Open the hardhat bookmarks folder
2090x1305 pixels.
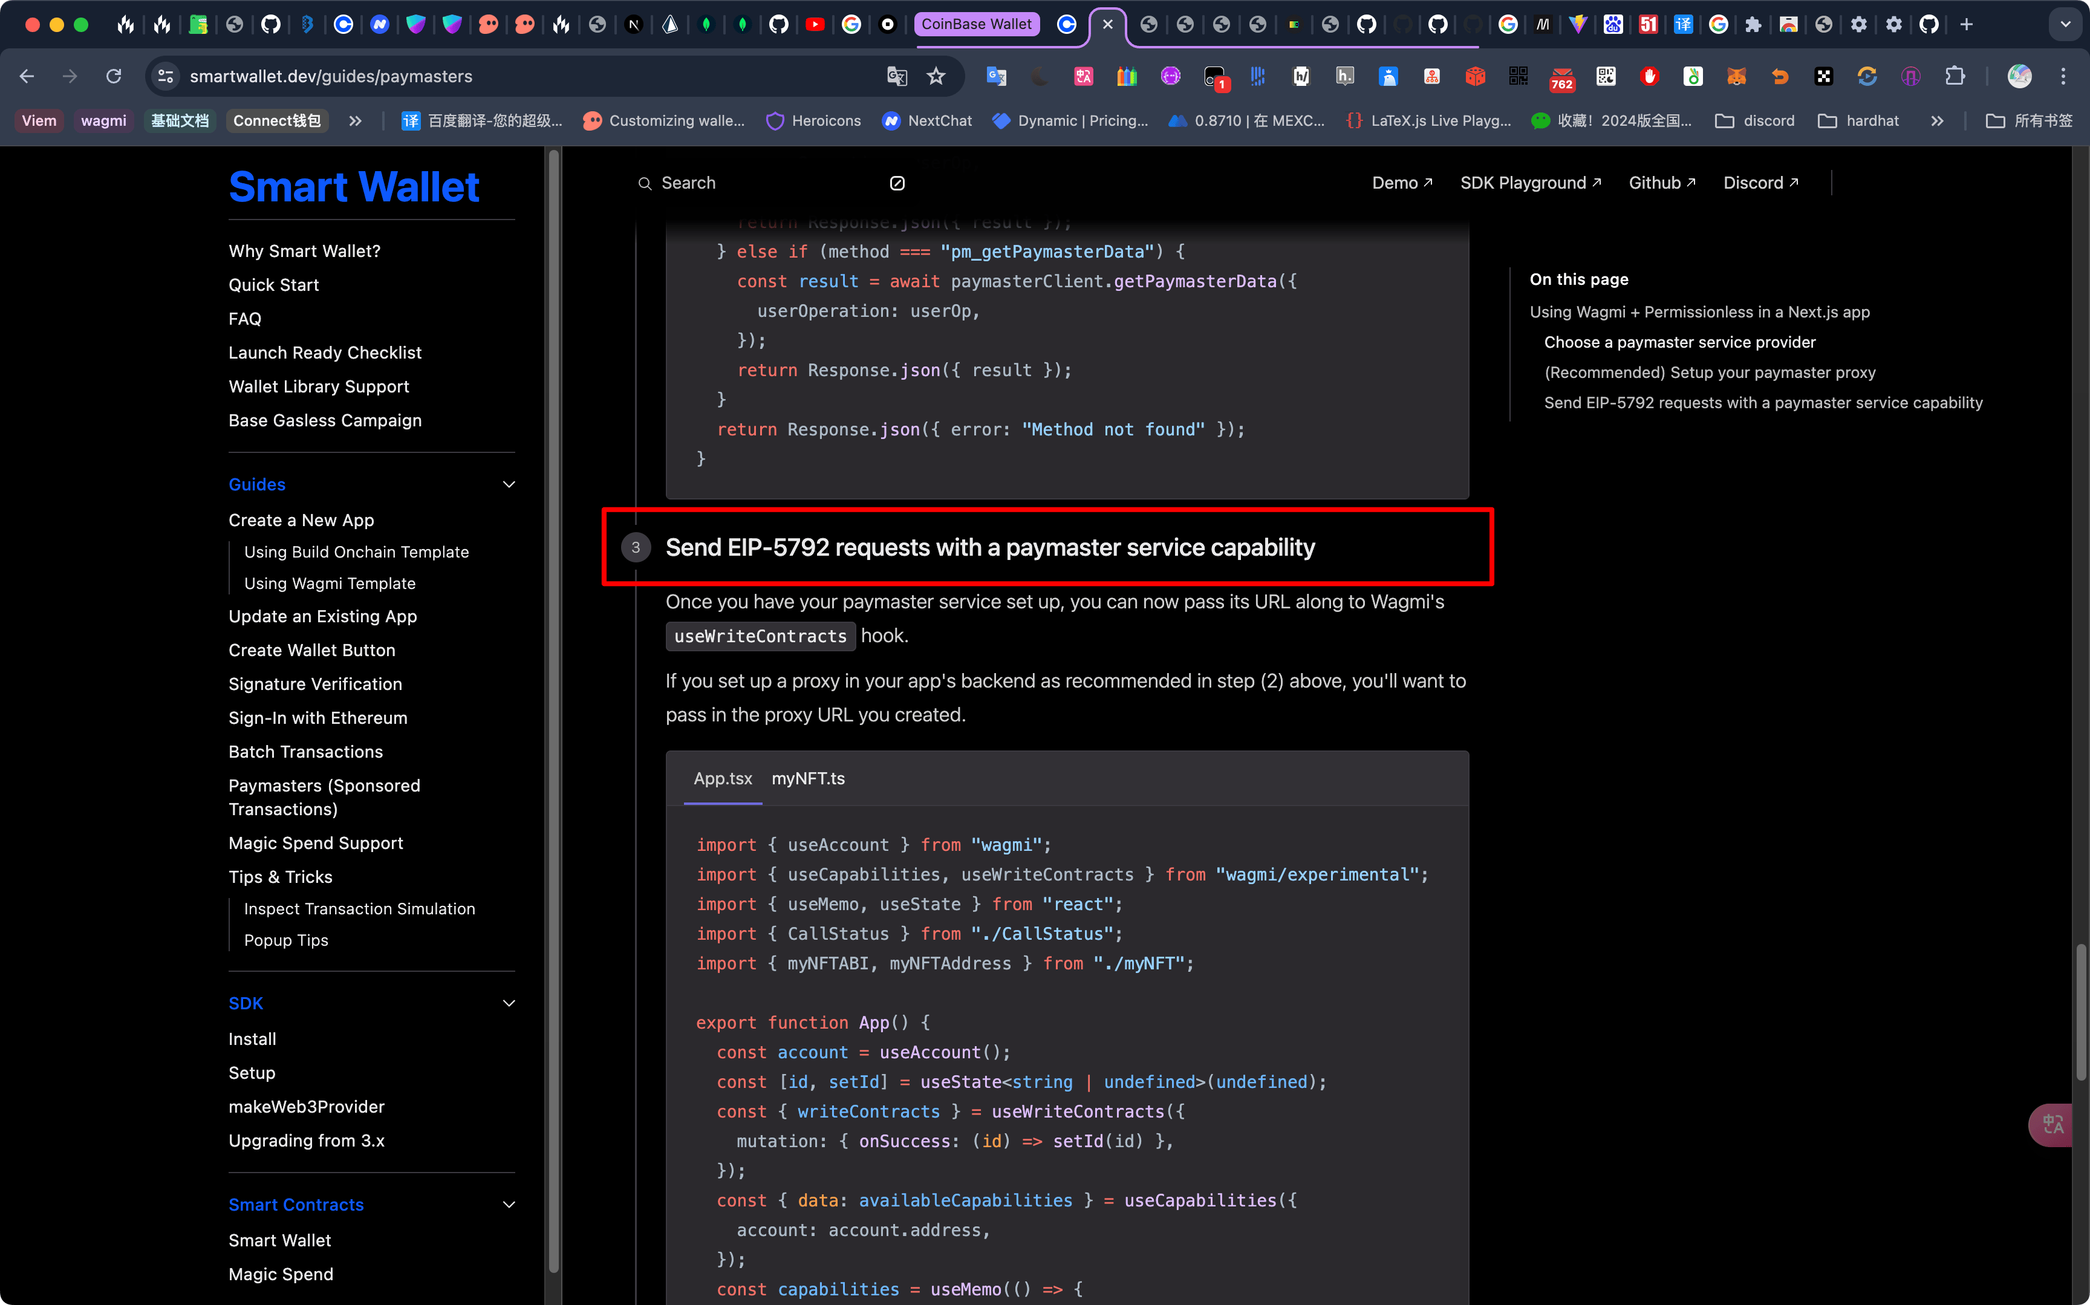(x=1859, y=121)
